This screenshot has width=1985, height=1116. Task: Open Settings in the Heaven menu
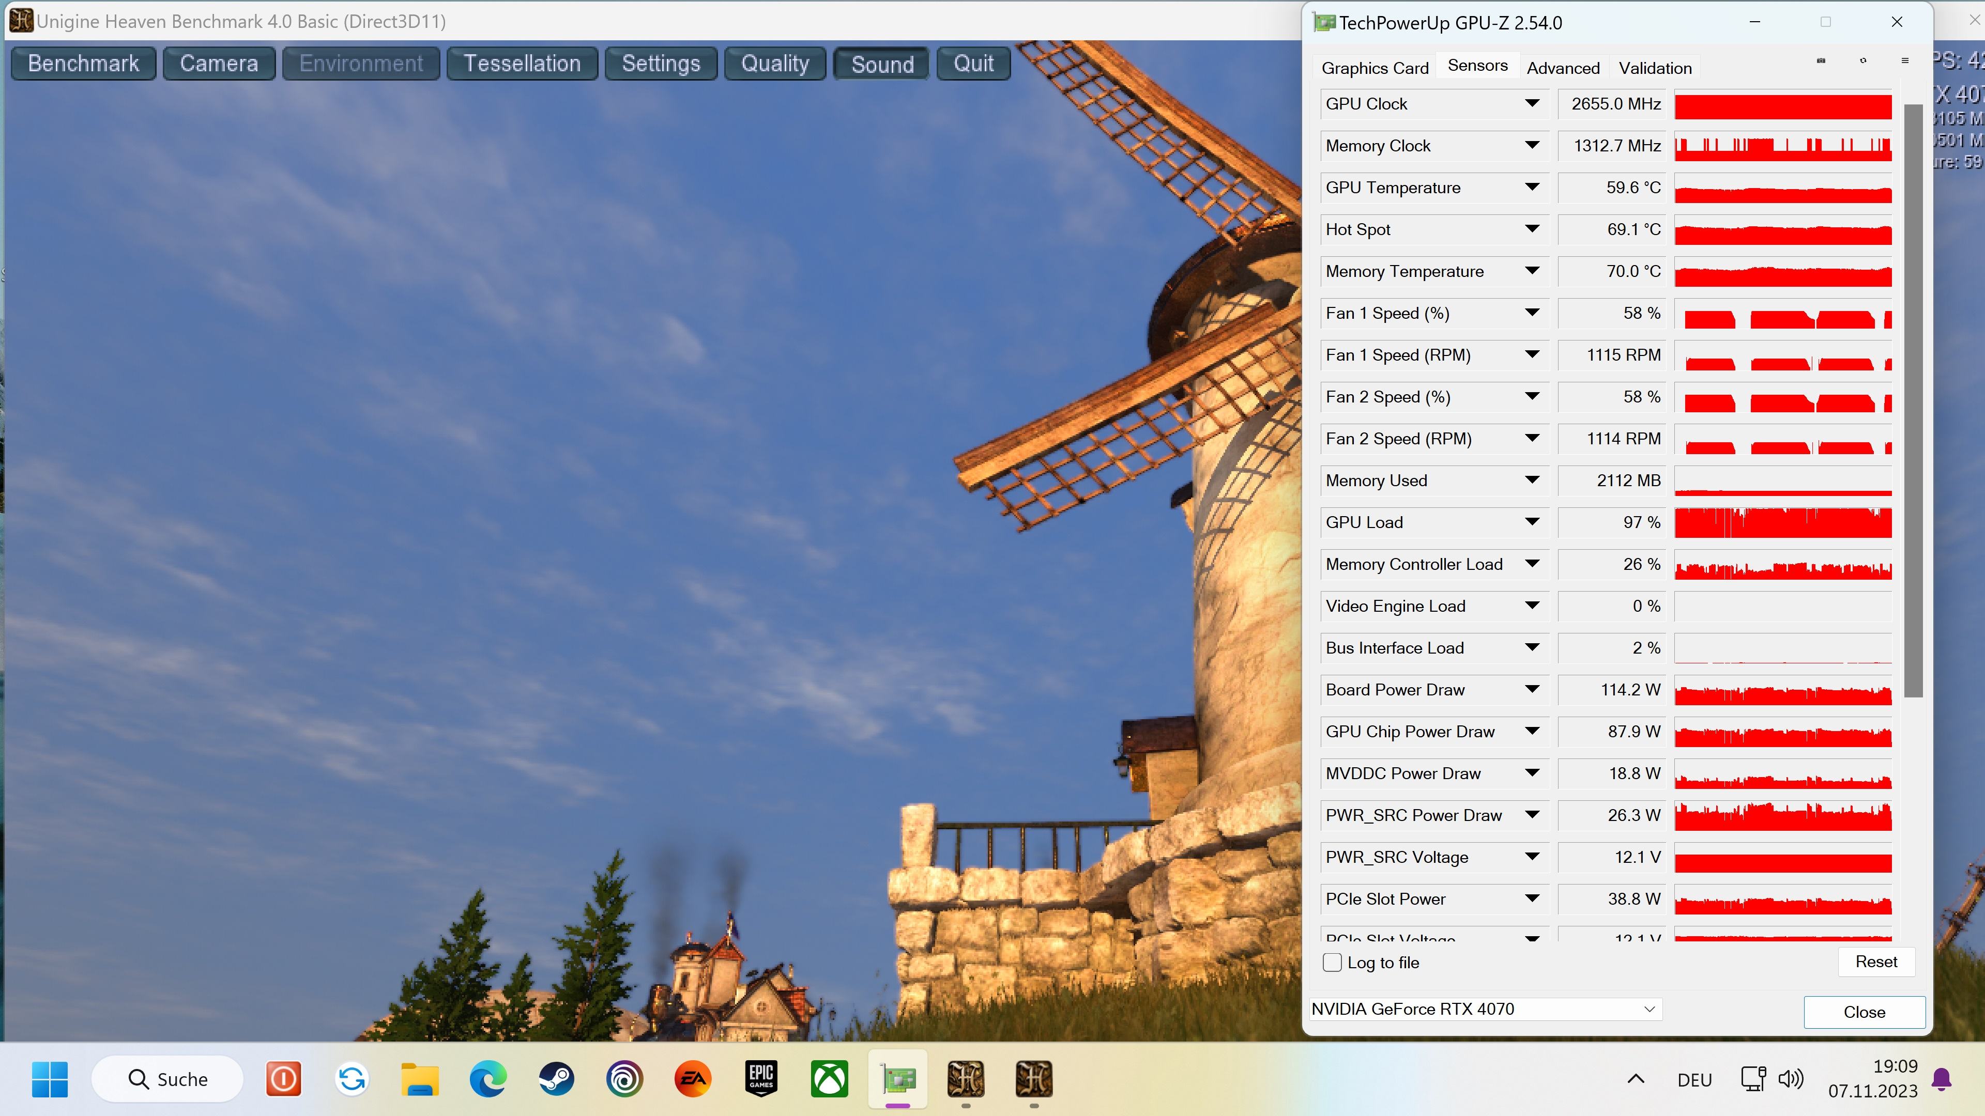661,63
